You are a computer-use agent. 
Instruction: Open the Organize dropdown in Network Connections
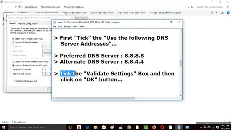pyautogui.click(x=8, y=13)
